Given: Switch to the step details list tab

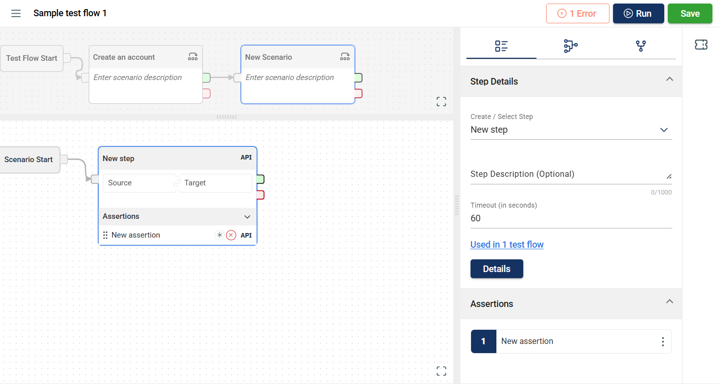Looking at the screenshot, I should coord(501,47).
